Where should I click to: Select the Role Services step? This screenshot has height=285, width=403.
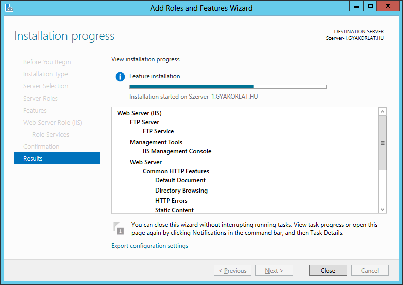pos(50,134)
